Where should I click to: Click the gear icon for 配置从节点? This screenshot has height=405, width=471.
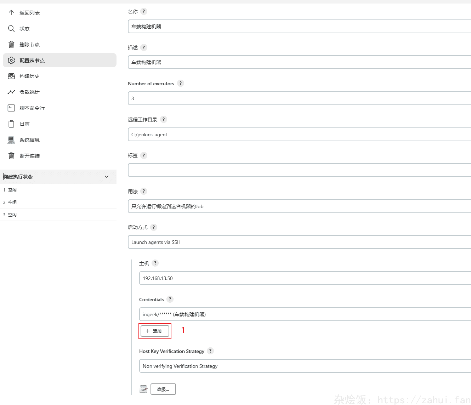pyautogui.click(x=11, y=61)
